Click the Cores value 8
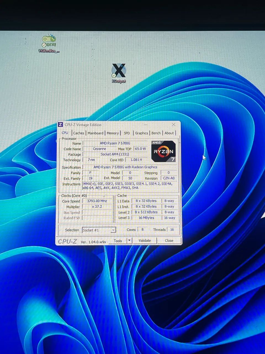This screenshot has width=265, height=354. 142,230
